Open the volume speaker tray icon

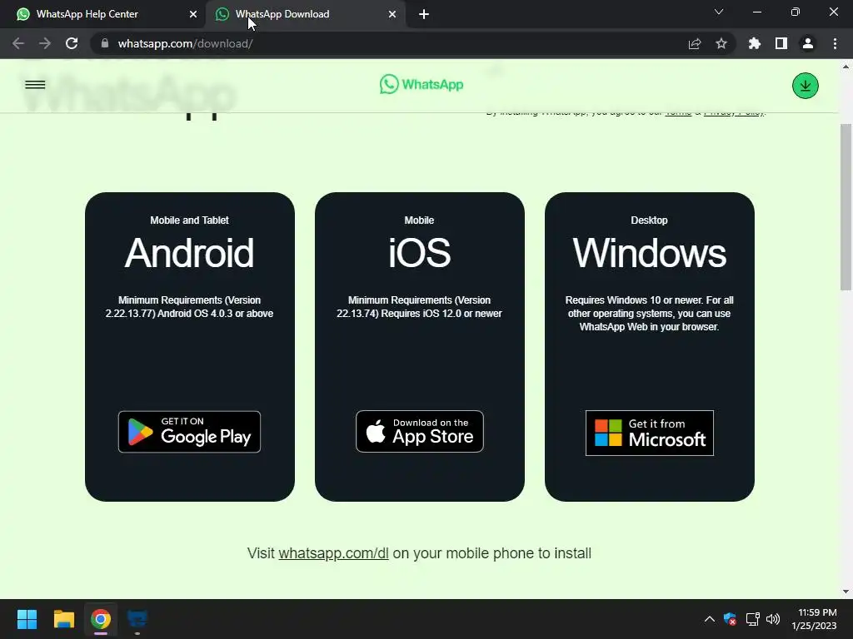pyautogui.click(x=772, y=619)
